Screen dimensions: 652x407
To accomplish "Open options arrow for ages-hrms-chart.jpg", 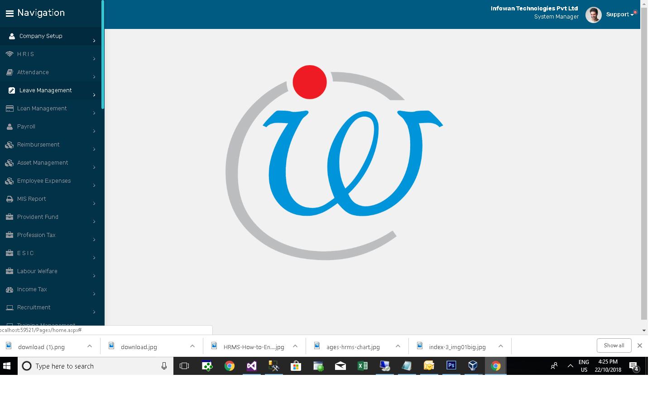I will point(398,346).
